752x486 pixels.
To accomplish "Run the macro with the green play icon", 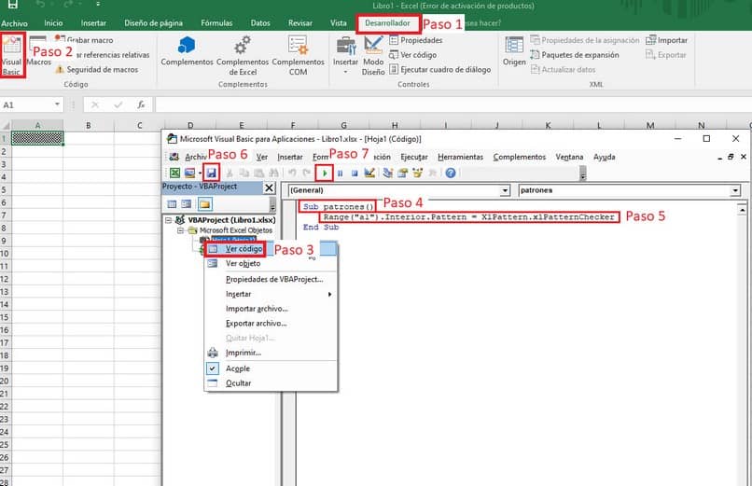I will [x=325, y=173].
